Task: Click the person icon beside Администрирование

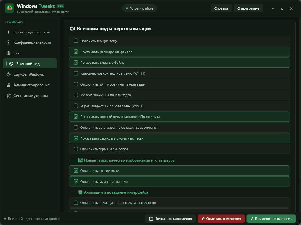Action: (x=8, y=85)
